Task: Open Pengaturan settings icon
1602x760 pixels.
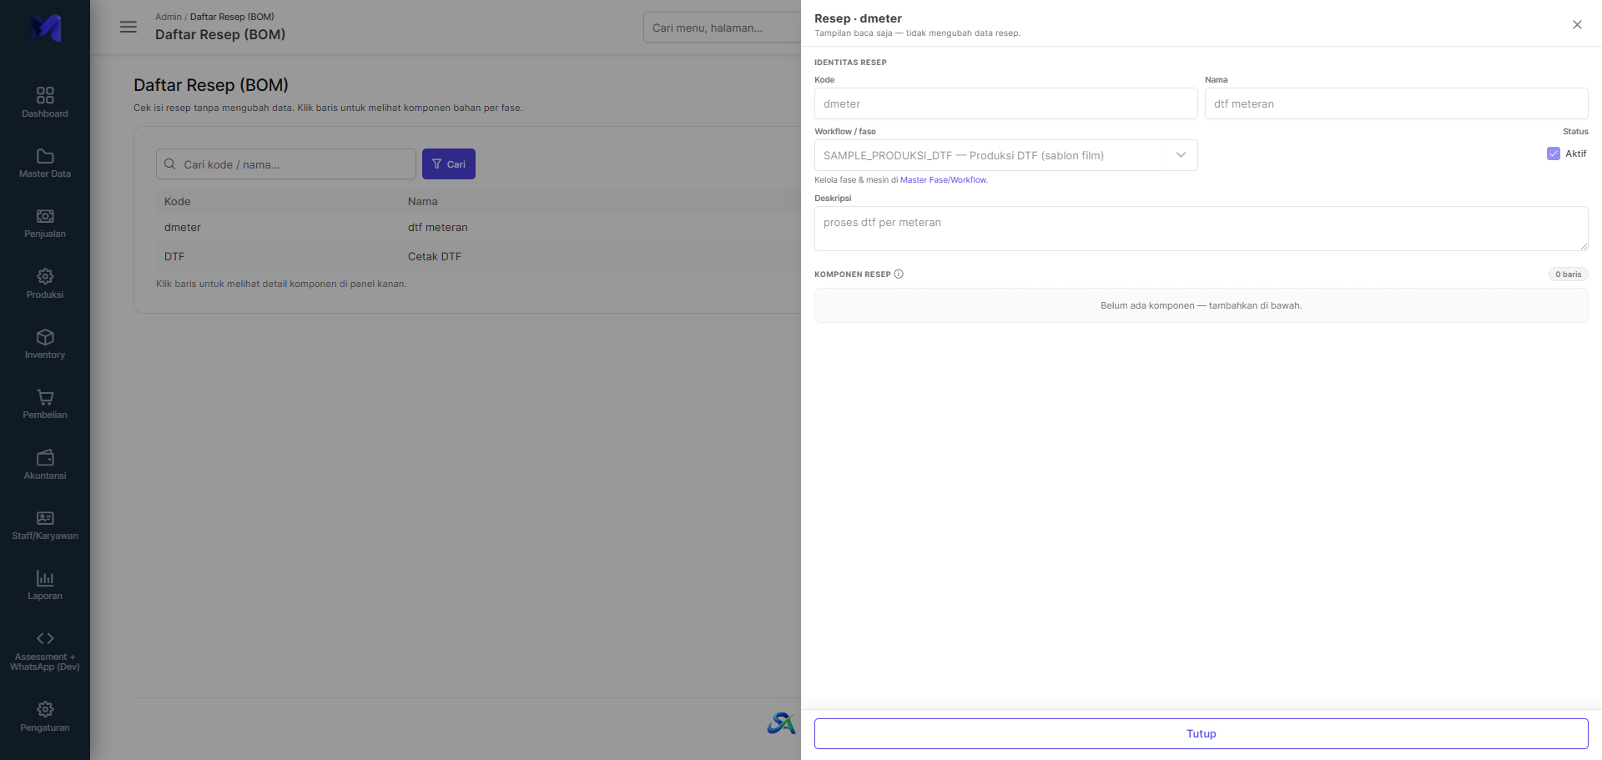Action: [45, 709]
